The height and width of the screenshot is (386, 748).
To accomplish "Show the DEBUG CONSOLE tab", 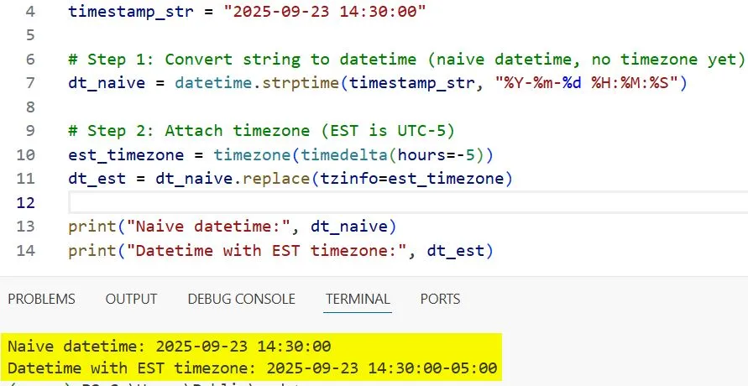I will 241,299.
